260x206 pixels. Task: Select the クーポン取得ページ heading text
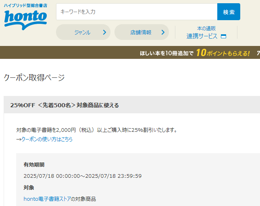click(x=34, y=77)
